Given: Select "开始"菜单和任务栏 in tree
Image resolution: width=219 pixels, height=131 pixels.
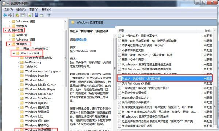Looking at the screenshot, I should point(35,49).
